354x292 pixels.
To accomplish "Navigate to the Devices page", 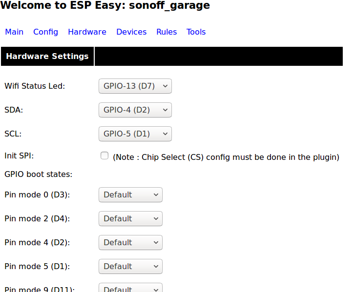I will point(131,32).
